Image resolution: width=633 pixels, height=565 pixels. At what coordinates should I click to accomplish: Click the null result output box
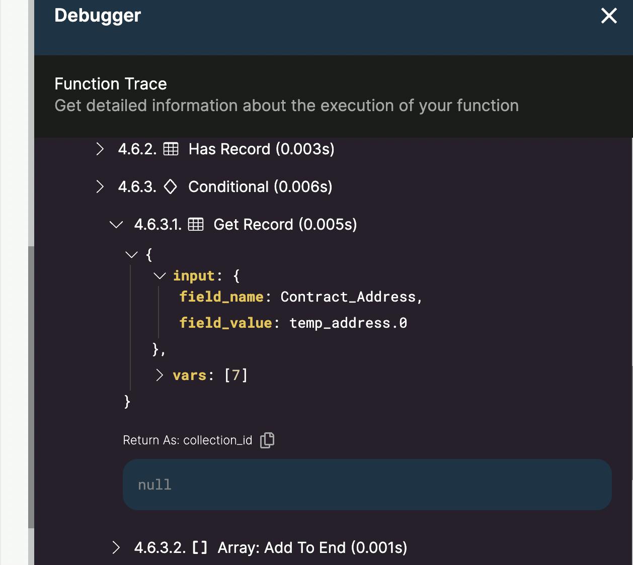point(367,485)
